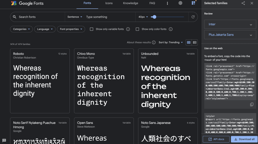Click 'Christian Robertson' designer name
258x144 pixels.
[x=25, y=58]
